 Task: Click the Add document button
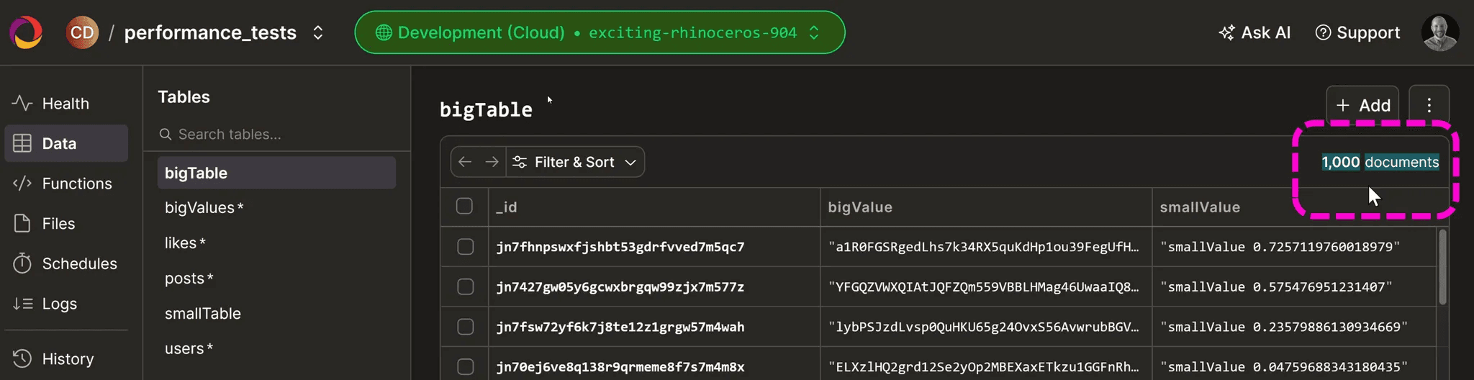point(1362,106)
